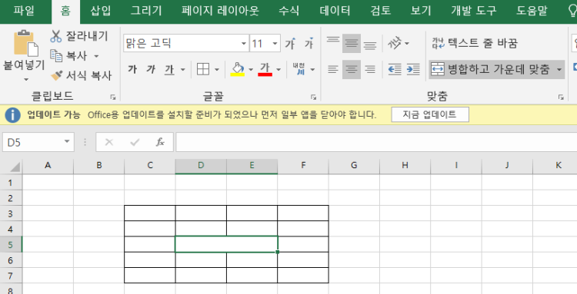Open fill color dropdown arrow
The height and width of the screenshot is (294, 577).
(251, 69)
